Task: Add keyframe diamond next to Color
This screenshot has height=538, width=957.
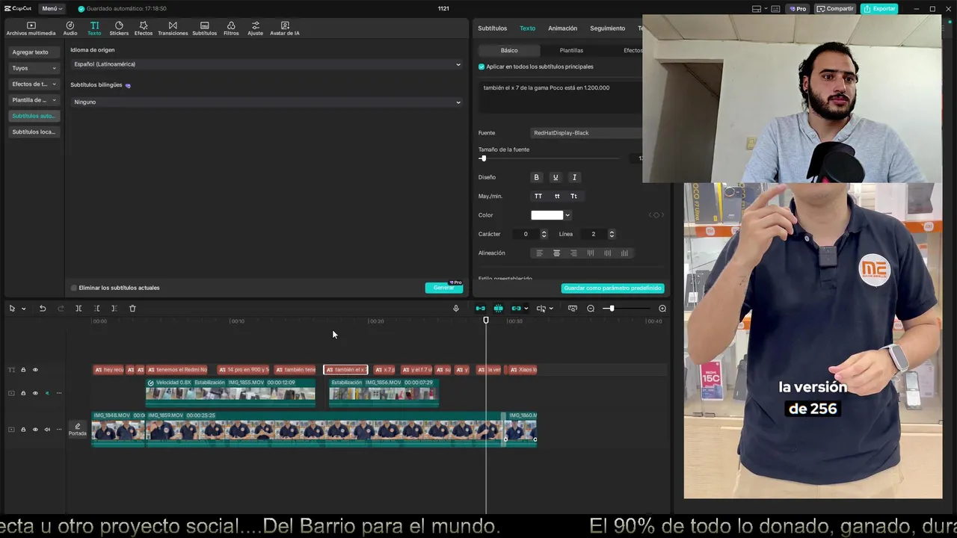Action: [x=656, y=215]
